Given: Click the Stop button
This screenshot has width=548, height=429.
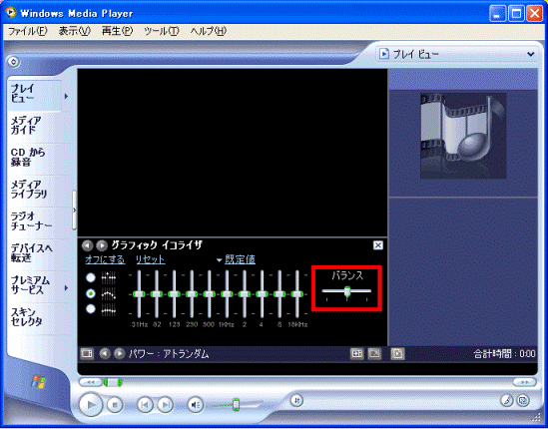Looking at the screenshot, I should click(114, 405).
